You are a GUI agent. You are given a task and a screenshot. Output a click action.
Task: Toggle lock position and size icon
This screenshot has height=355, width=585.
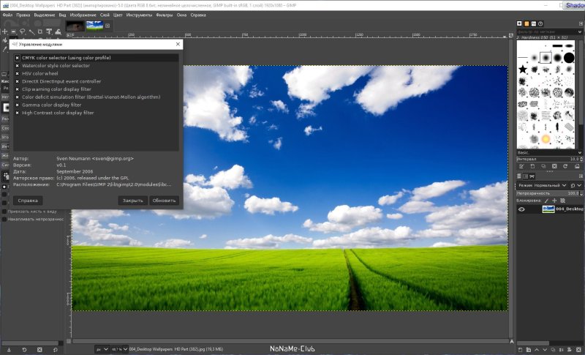(x=554, y=201)
